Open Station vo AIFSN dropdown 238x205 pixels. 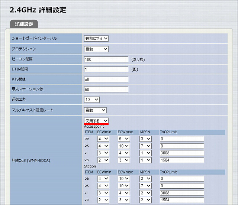145,200
